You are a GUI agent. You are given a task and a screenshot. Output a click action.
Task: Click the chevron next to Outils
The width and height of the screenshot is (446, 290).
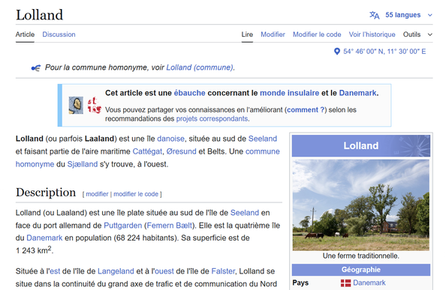(x=429, y=34)
